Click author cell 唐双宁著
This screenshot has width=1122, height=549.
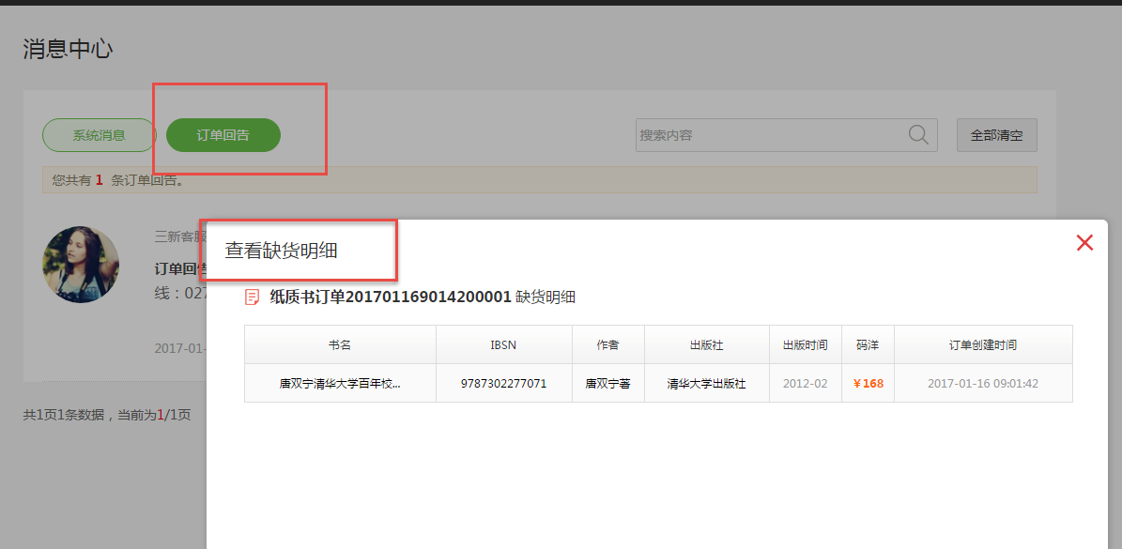(x=608, y=383)
